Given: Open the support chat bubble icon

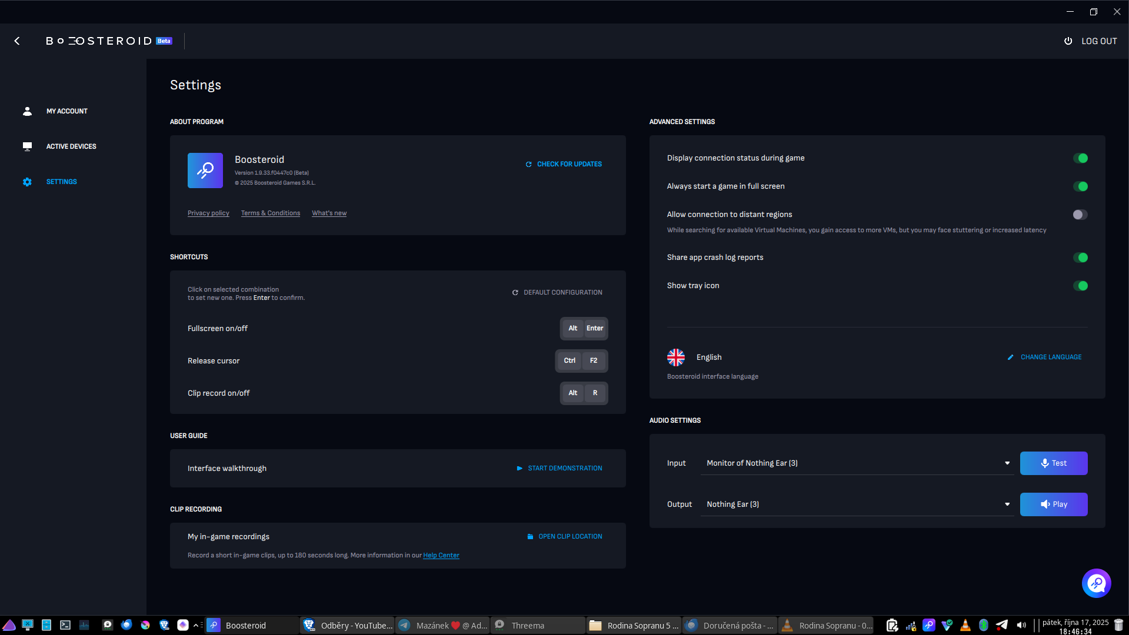Looking at the screenshot, I should click(1096, 583).
